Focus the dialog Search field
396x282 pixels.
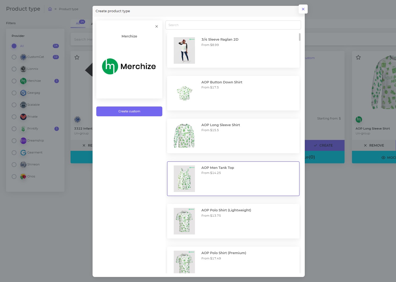tap(233, 25)
